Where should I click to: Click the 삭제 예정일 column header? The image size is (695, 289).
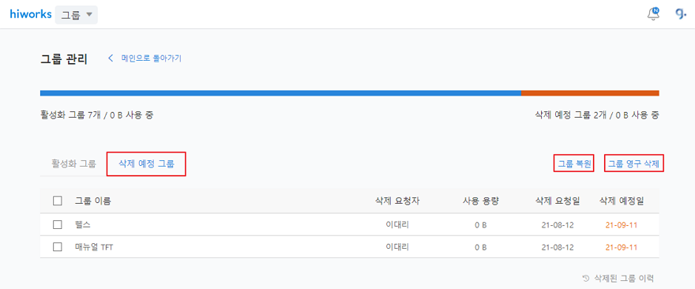pyautogui.click(x=622, y=201)
